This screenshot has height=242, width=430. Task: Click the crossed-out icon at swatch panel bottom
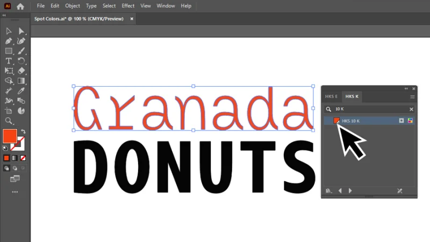pyautogui.click(x=399, y=191)
